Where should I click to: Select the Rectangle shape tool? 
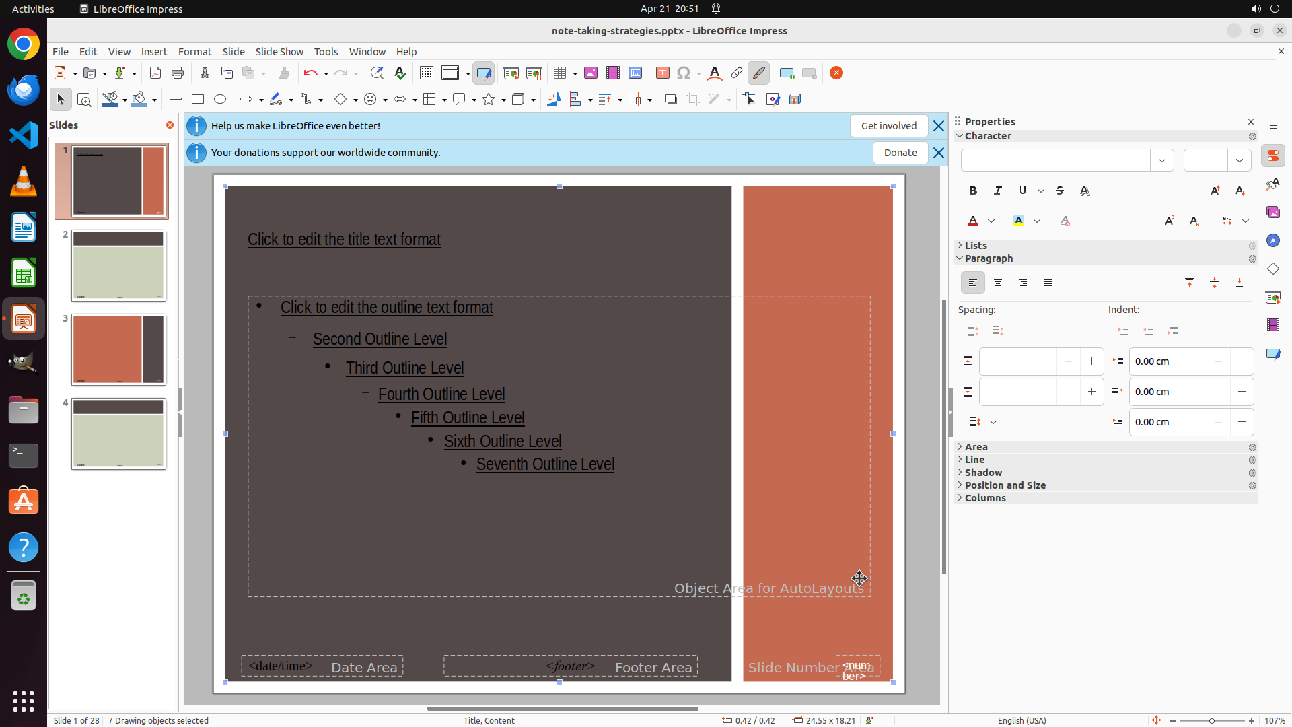(x=198, y=100)
